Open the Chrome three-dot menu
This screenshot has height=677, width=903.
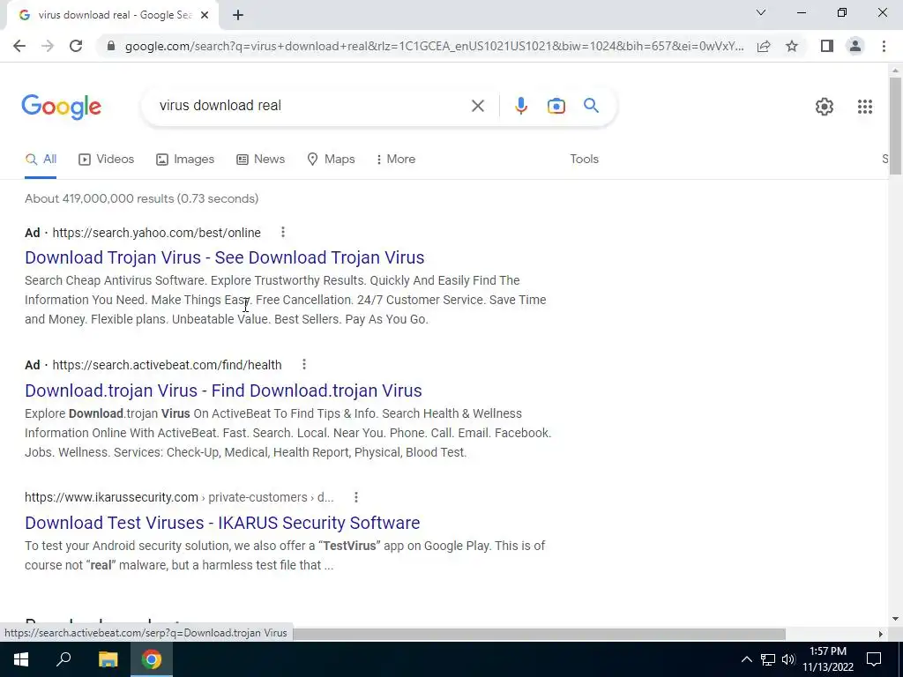(884, 46)
